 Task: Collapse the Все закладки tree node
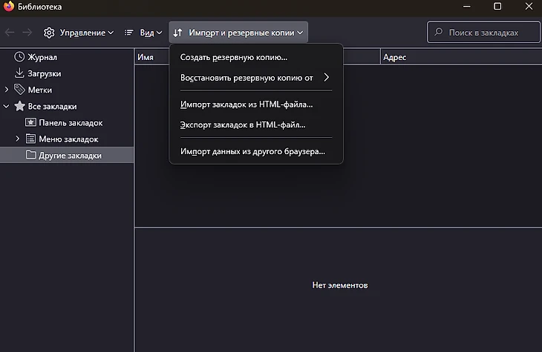pyautogui.click(x=7, y=106)
